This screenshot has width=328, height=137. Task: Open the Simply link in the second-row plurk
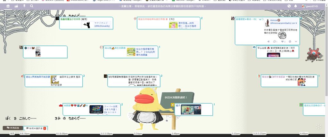142,52
